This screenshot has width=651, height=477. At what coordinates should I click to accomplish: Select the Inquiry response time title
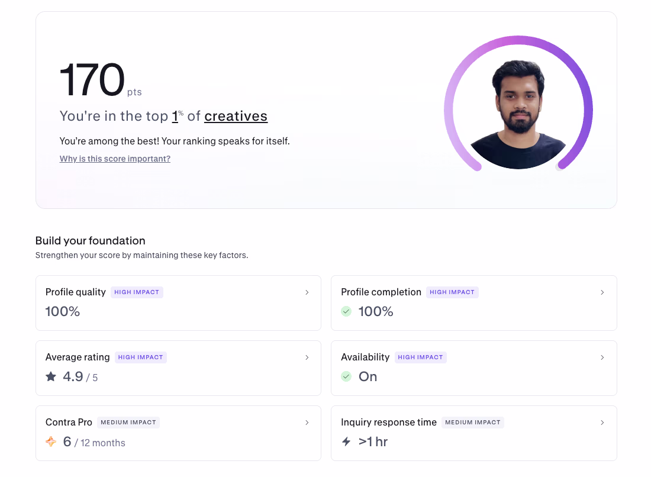click(389, 423)
